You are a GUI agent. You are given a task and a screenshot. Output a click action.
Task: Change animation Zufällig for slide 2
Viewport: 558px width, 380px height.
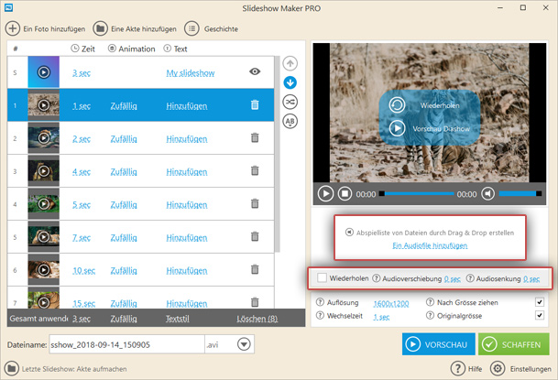(124, 139)
